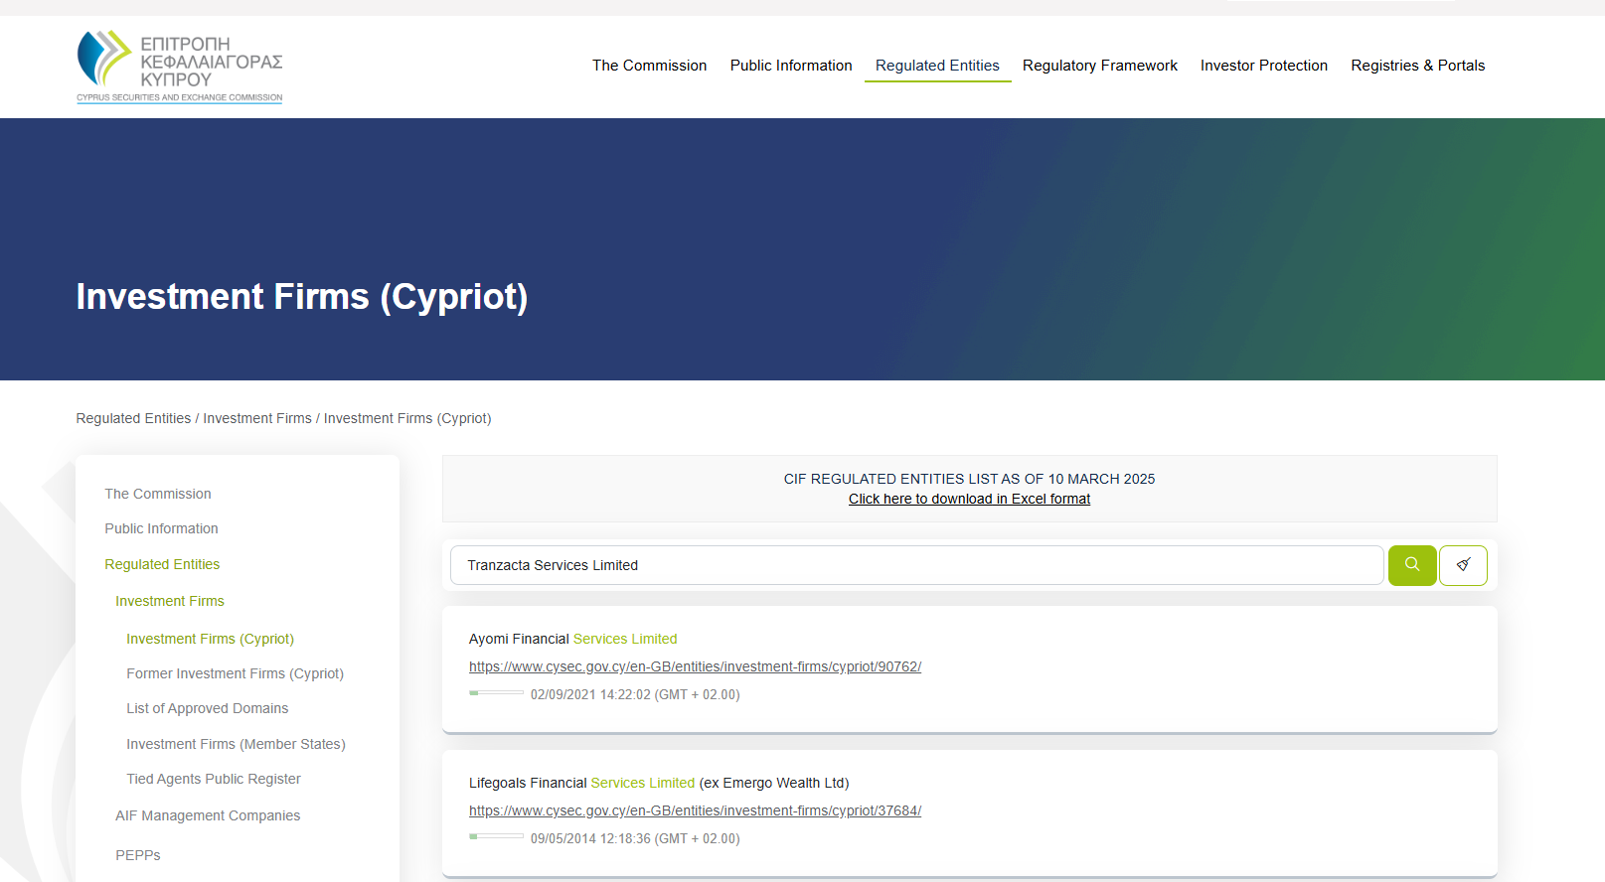Open Tied Agents Public Register sidebar item
The height and width of the screenshot is (882, 1605).
tap(213, 779)
